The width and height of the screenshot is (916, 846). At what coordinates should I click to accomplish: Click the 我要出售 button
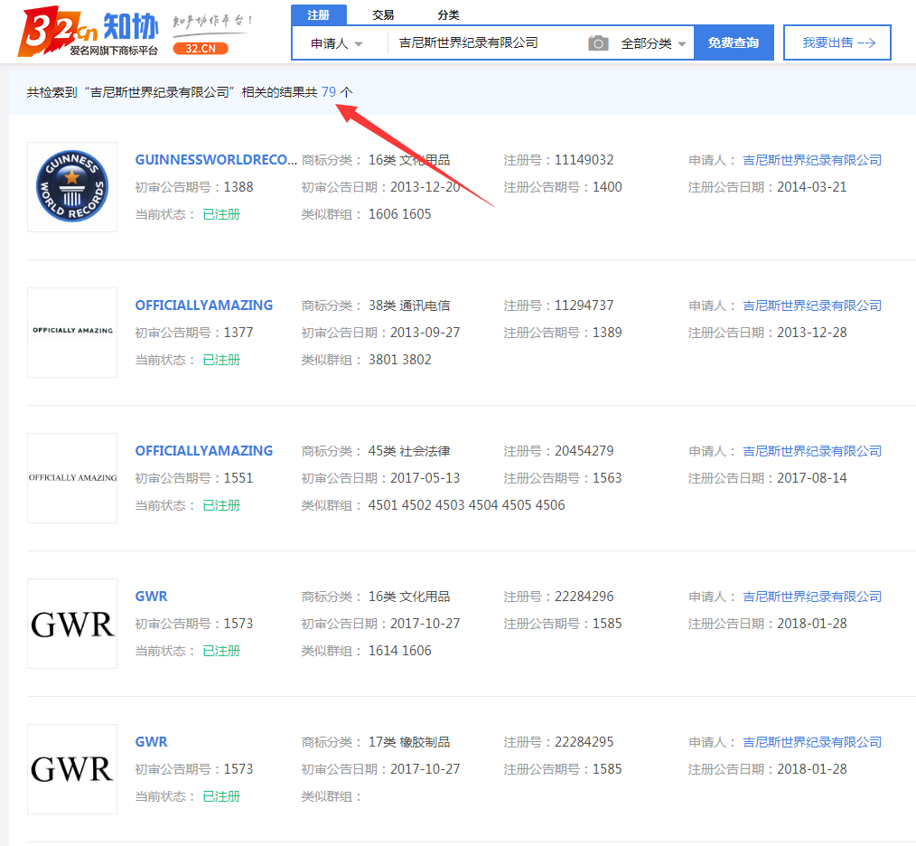coord(837,42)
